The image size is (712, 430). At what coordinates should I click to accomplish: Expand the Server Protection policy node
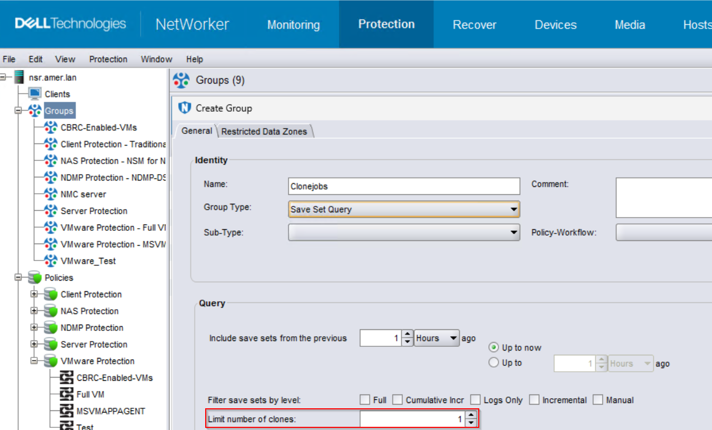(34, 344)
